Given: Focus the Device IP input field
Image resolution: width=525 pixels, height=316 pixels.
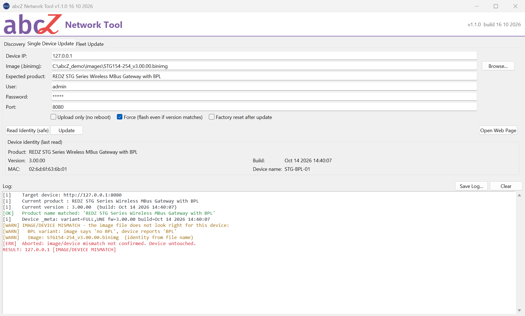Looking at the screenshot, I should pos(264,56).
